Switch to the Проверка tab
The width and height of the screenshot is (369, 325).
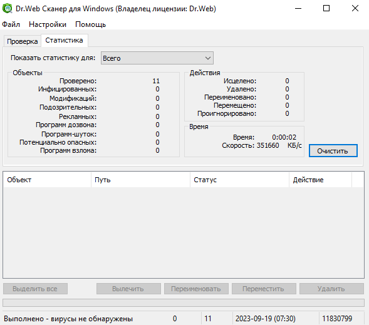[x=23, y=41]
